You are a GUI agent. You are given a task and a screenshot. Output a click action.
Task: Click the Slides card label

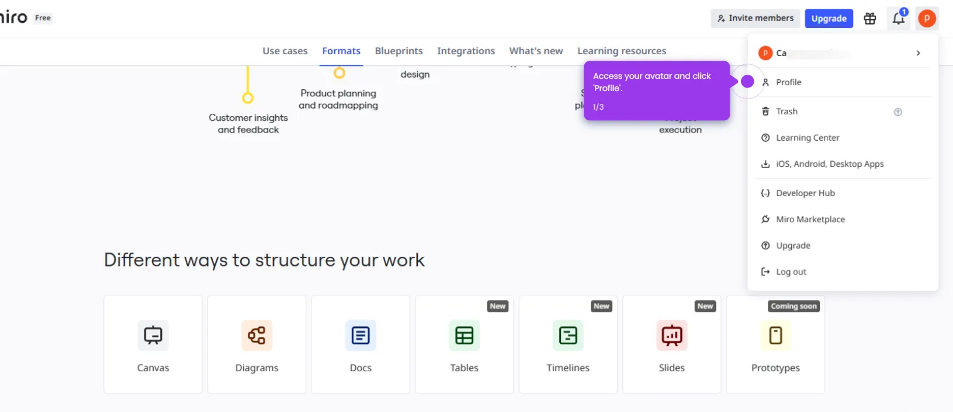click(x=672, y=368)
